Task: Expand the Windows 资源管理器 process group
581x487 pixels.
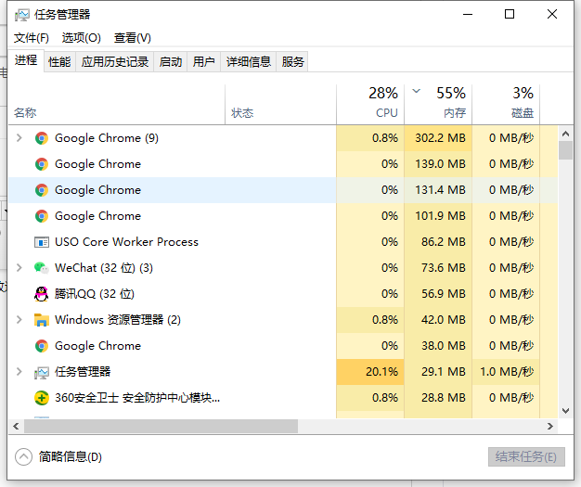Action: click(19, 320)
